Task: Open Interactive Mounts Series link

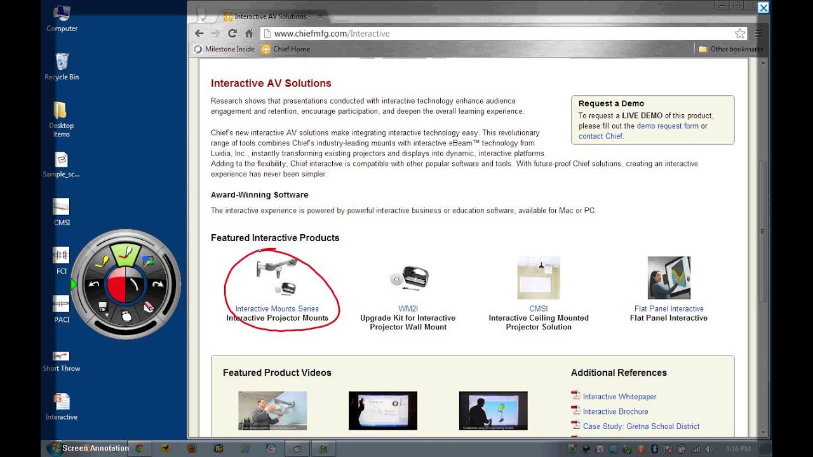Action: pyautogui.click(x=277, y=309)
